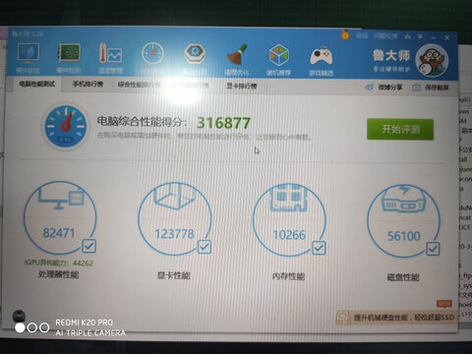Screen dimensions: 472x354
Task: Click 保存截屏 save screenshot button
Action: coord(431,88)
